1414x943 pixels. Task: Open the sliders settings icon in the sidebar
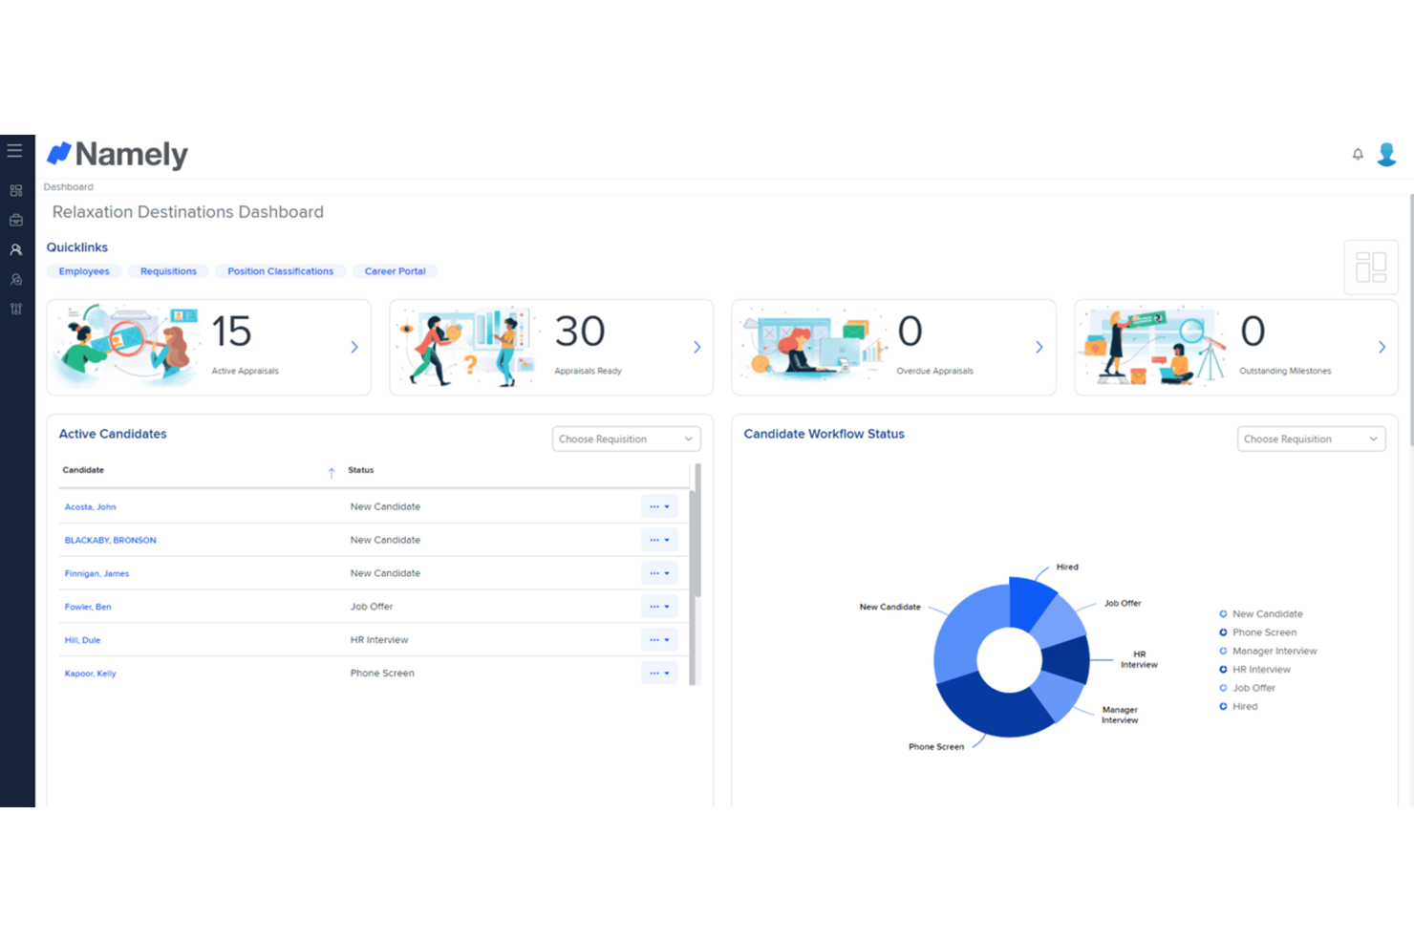pos(15,309)
